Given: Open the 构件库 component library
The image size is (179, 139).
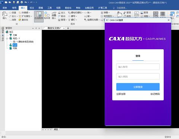Looking at the screenshot, I should click(47, 15).
